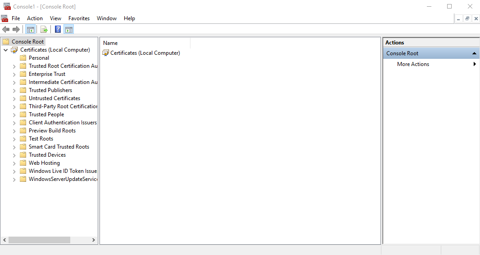Click the Back arrow toolbar icon
The height and width of the screenshot is (255, 480).
coord(6,30)
